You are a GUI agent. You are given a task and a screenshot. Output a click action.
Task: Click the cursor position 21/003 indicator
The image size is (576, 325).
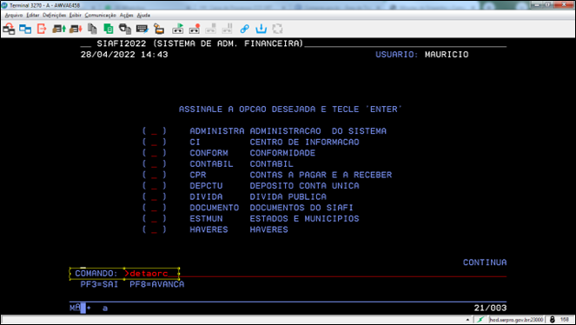click(x=490, y=308)
